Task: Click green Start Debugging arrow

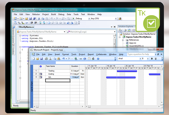Action: click(x=74, y=19)
